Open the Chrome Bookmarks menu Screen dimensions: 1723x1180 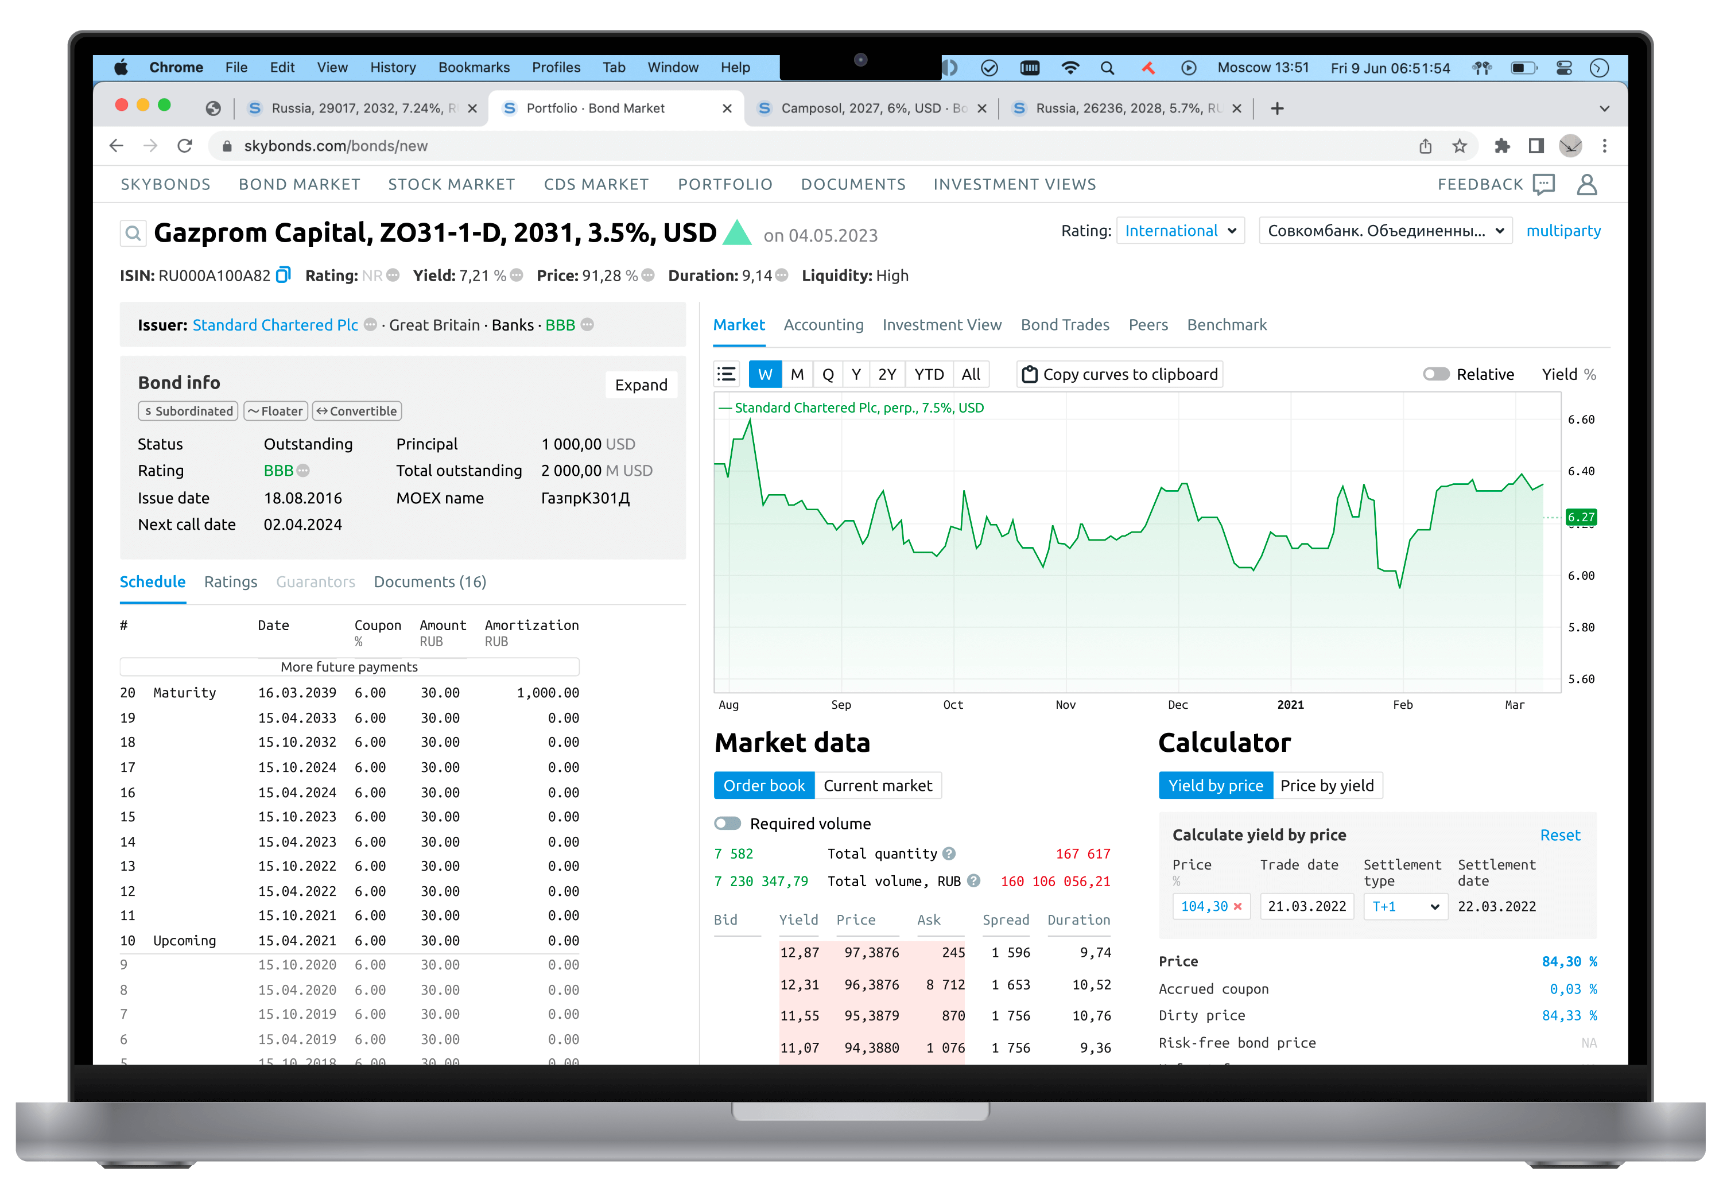point(474,68)
